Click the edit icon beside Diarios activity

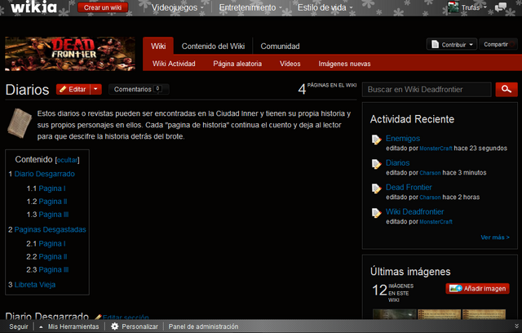(376, 164)
